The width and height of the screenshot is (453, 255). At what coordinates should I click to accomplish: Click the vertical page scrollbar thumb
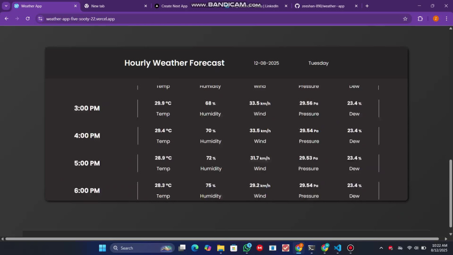coord(451,193)
